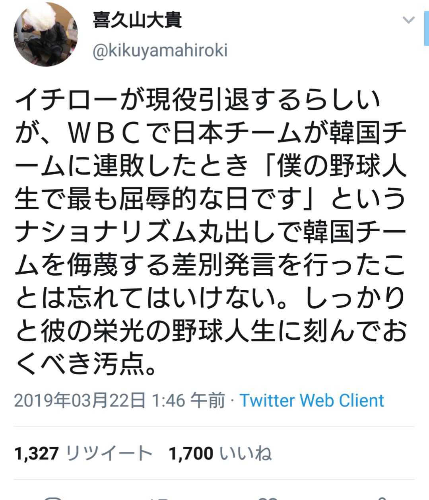Viewport: 429px width, 500px height.
Task: Open the tweet options chevron menu
Action: click(409, 20)
